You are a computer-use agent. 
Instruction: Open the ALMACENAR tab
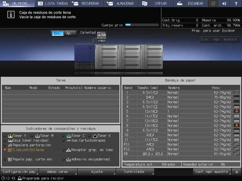point(121,3)
